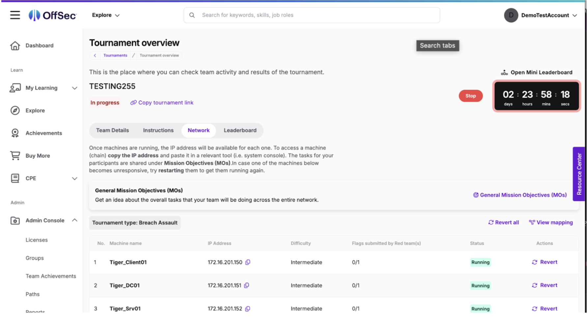Viewport: 587px width, 317px height.
Task: Expand the CPE sidebar section
Action: click(75, 178)
